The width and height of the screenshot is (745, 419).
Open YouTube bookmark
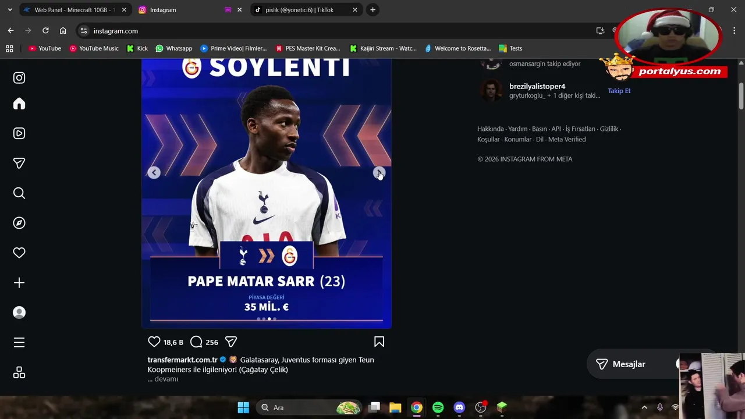45,48
